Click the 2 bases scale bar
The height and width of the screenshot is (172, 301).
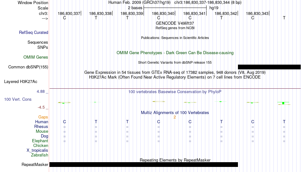(175, 8)
